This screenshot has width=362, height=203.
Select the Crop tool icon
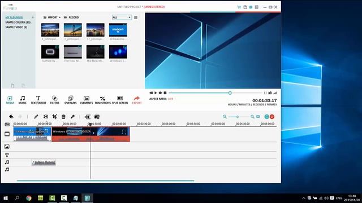click(54, 117)
